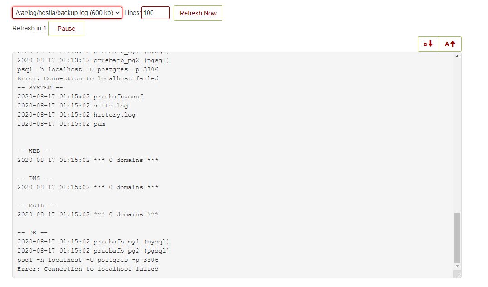Viewport: 488px width, 287px height.
Task: Click the chevron on the log file dropdown
Action: click(x=118, y=13)
